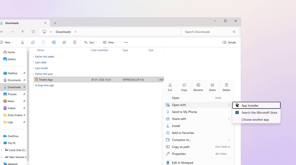
Task: Click Downloads in the address bar breadcrumb
Action: pos(63,32)
